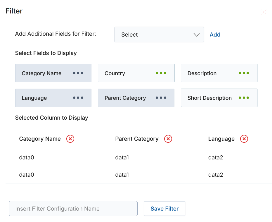Click data1 in the second row

click(122, 175)
